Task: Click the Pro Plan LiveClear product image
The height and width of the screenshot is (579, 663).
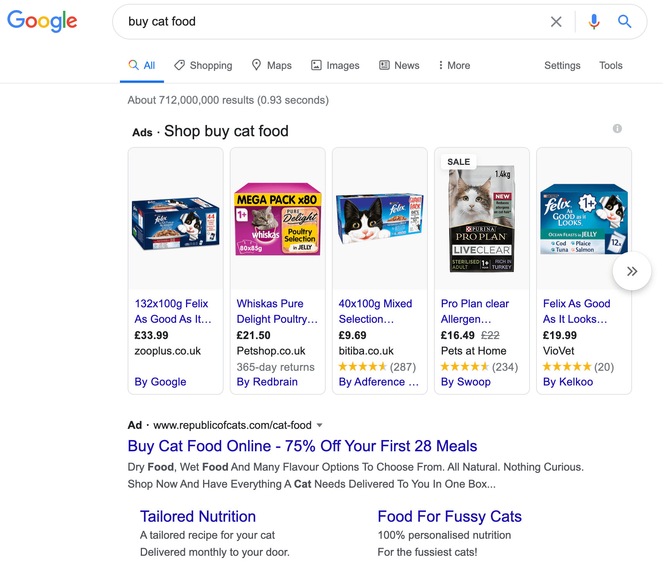Action: pos(482,219)
